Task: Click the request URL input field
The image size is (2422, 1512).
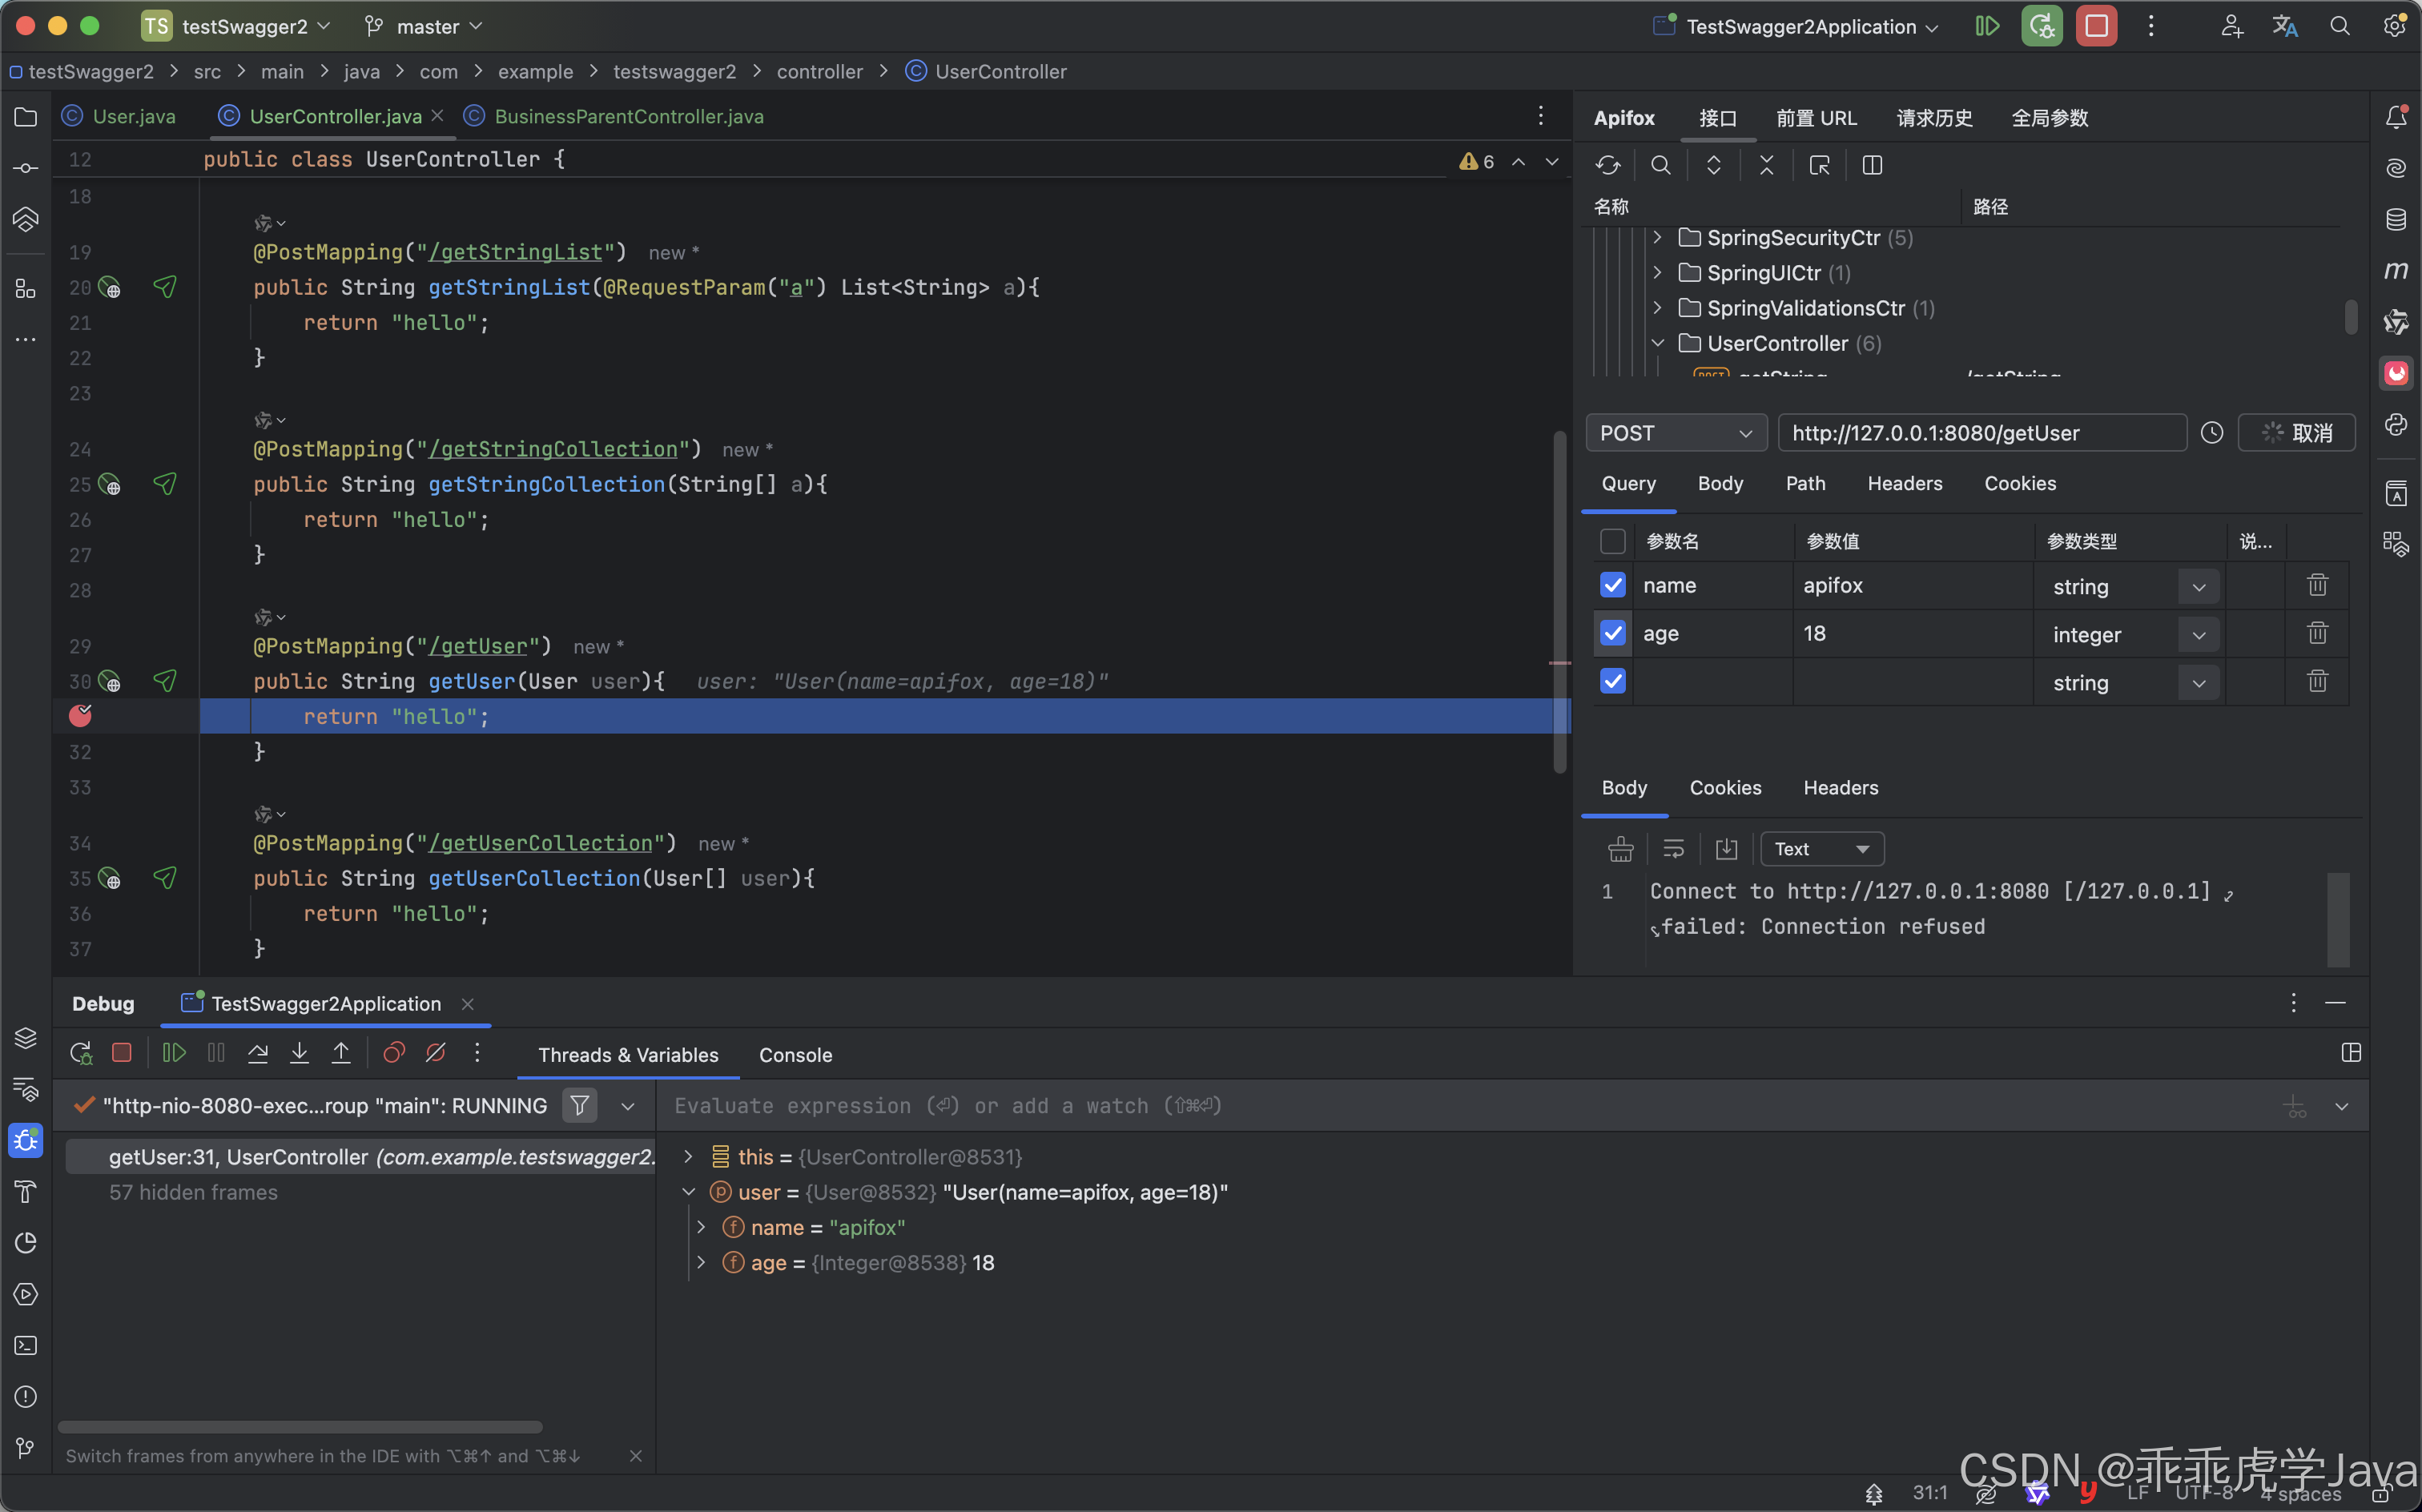Action: point(1981,434)
